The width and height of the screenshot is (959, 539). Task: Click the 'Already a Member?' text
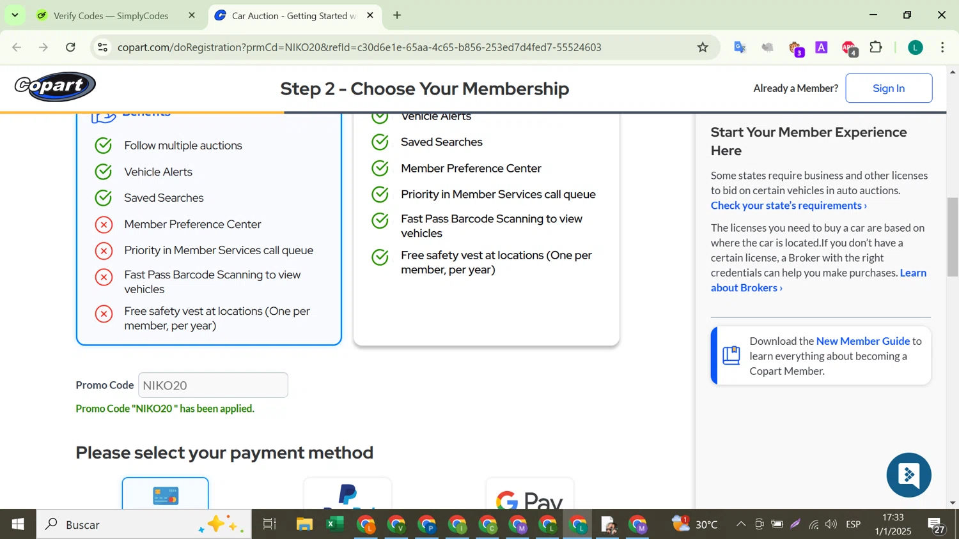(x=795, y=88)
